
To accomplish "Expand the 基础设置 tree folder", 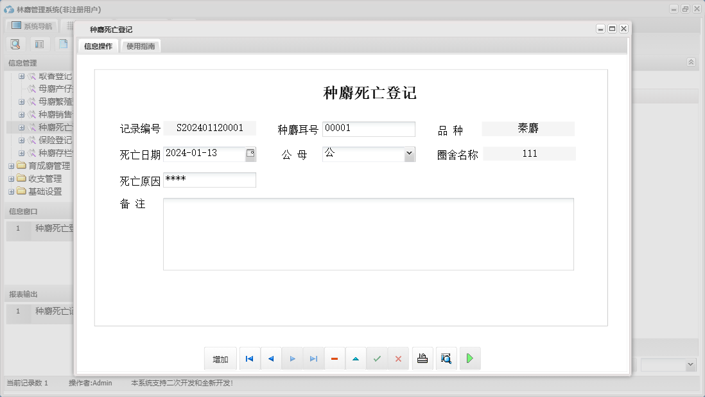I will (x=12, y=191).
